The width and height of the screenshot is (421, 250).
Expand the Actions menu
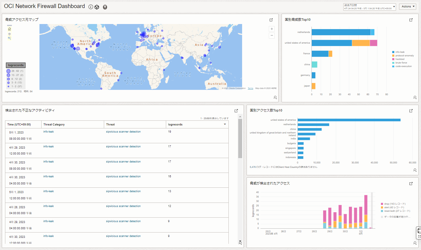[x=407, y=7]
